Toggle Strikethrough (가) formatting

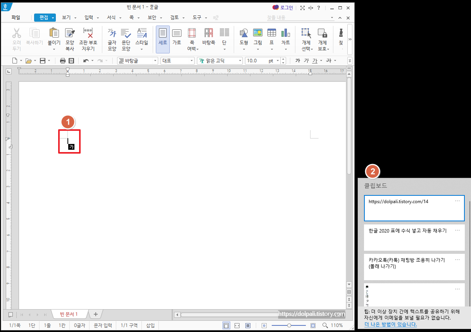pyautogui.click(x=329, y=61)
